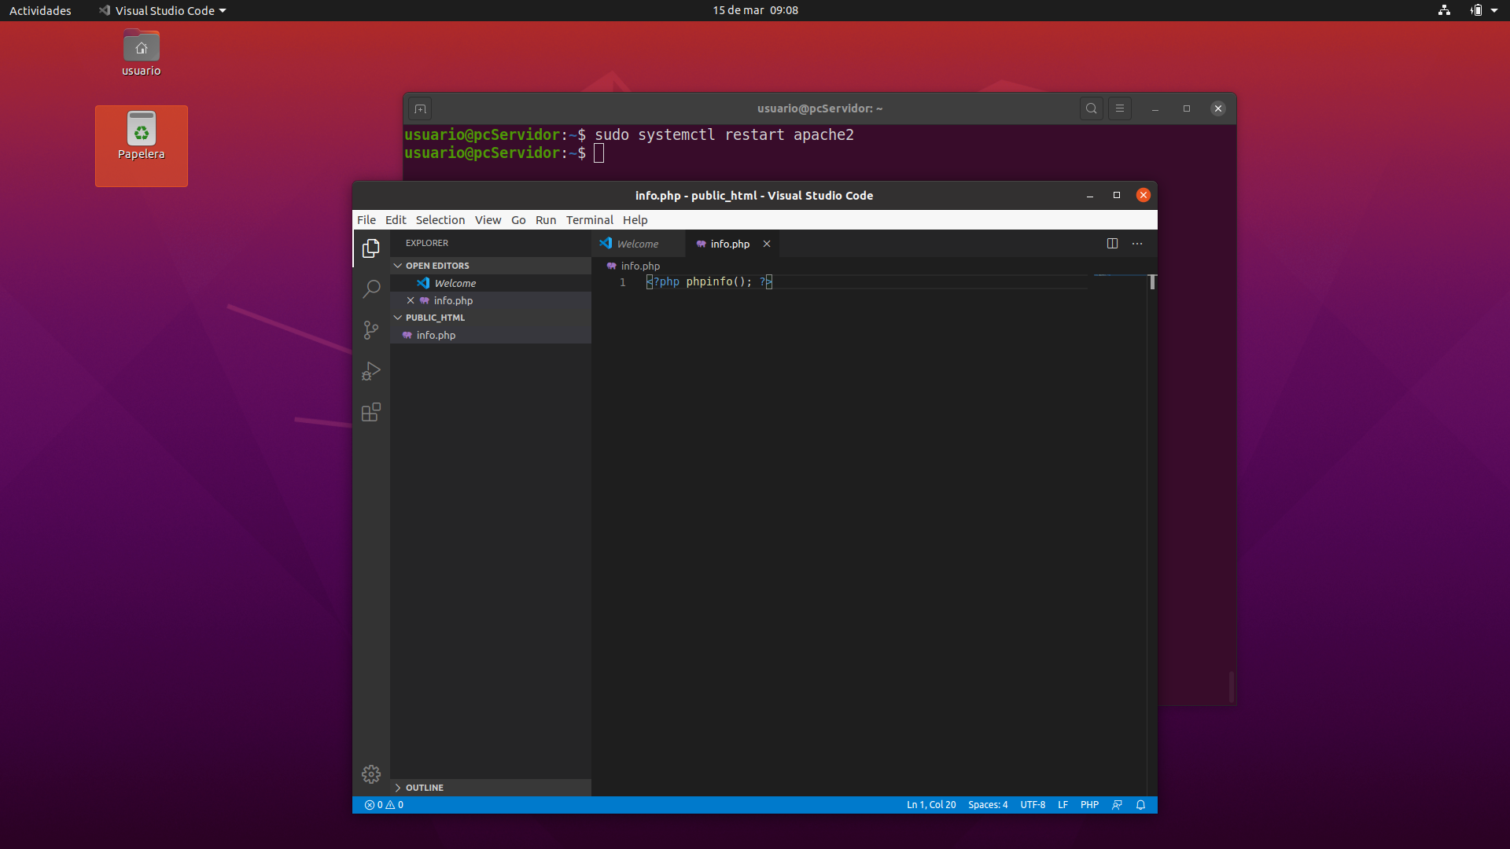Open the Manage gear icon in VS Code
Viewport: 1510px width, 849px height.
pyautogui.click(x=371, y=774)
